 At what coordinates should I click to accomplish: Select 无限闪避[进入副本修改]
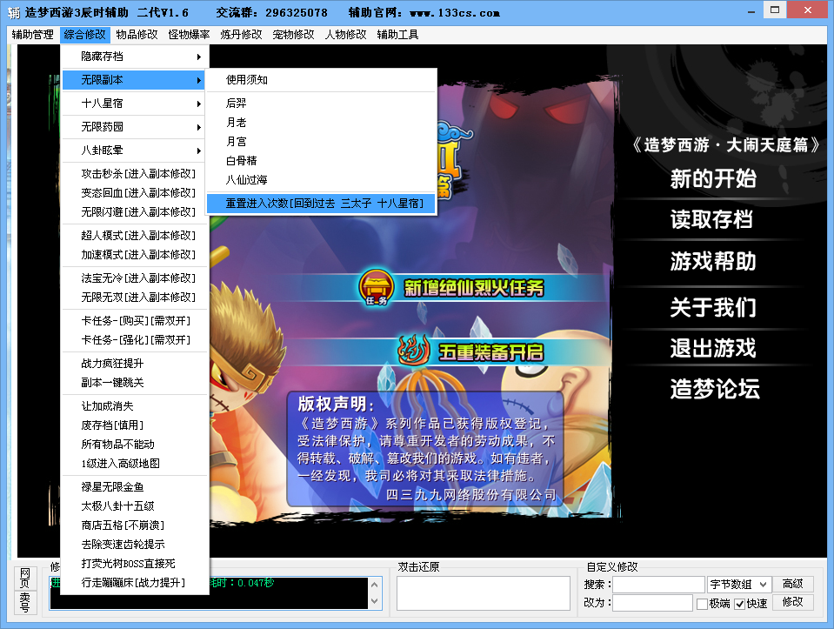point(135,211)
